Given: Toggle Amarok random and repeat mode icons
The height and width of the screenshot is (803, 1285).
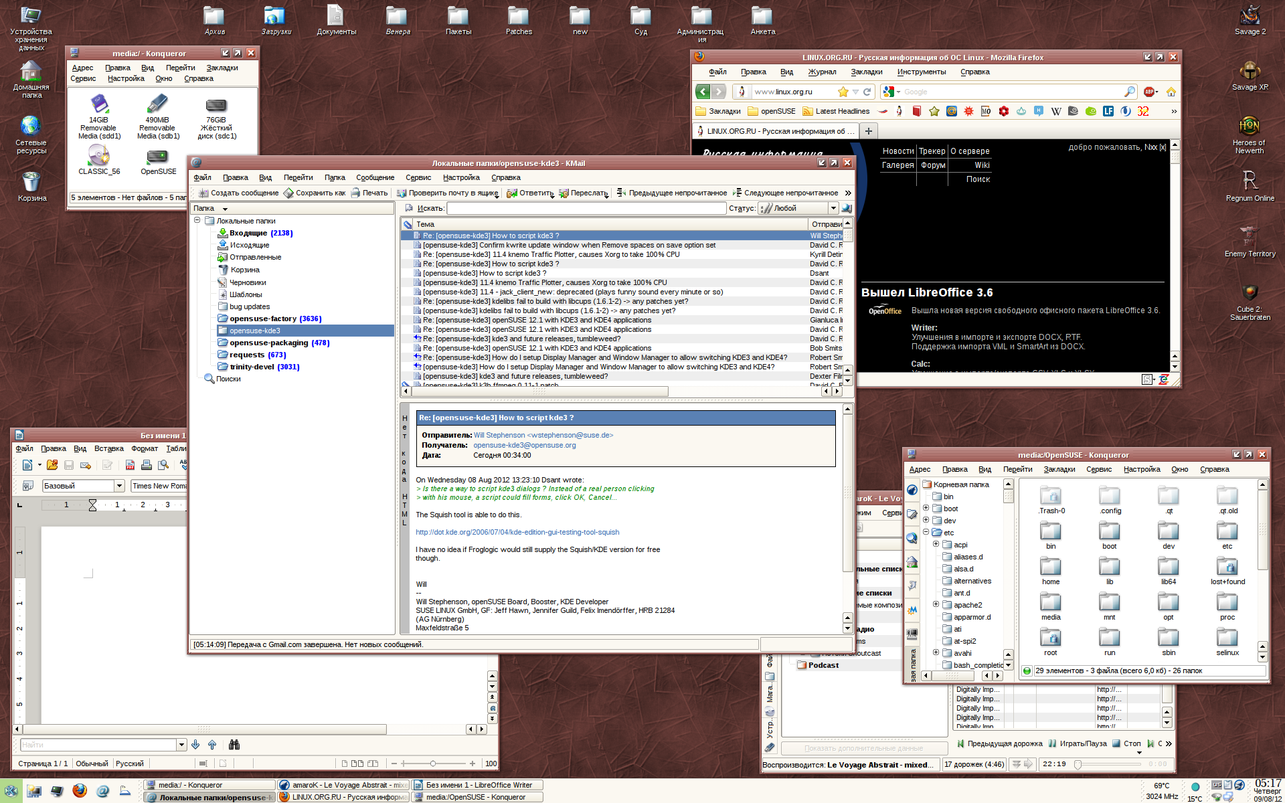Looking at the screenshot, I should (x=1023, y=764).
